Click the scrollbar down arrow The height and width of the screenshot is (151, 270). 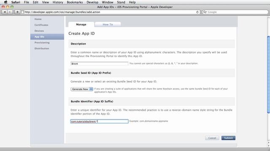pyautogui.click(x=268, y=146)
